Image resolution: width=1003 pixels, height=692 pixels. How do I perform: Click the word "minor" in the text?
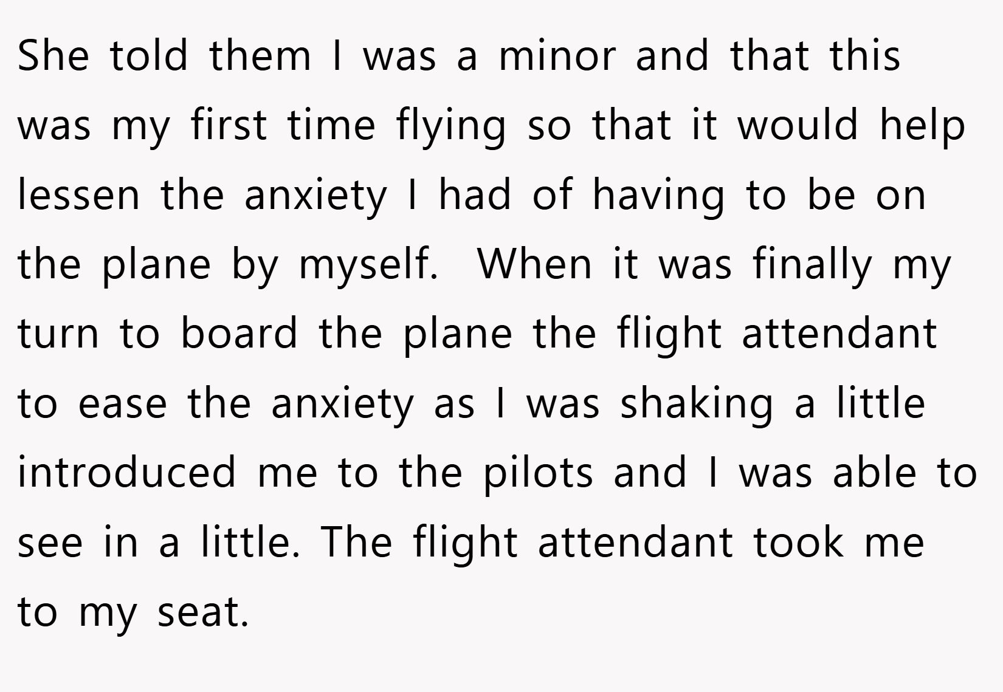pyautogui.click(x=557, y=55)
